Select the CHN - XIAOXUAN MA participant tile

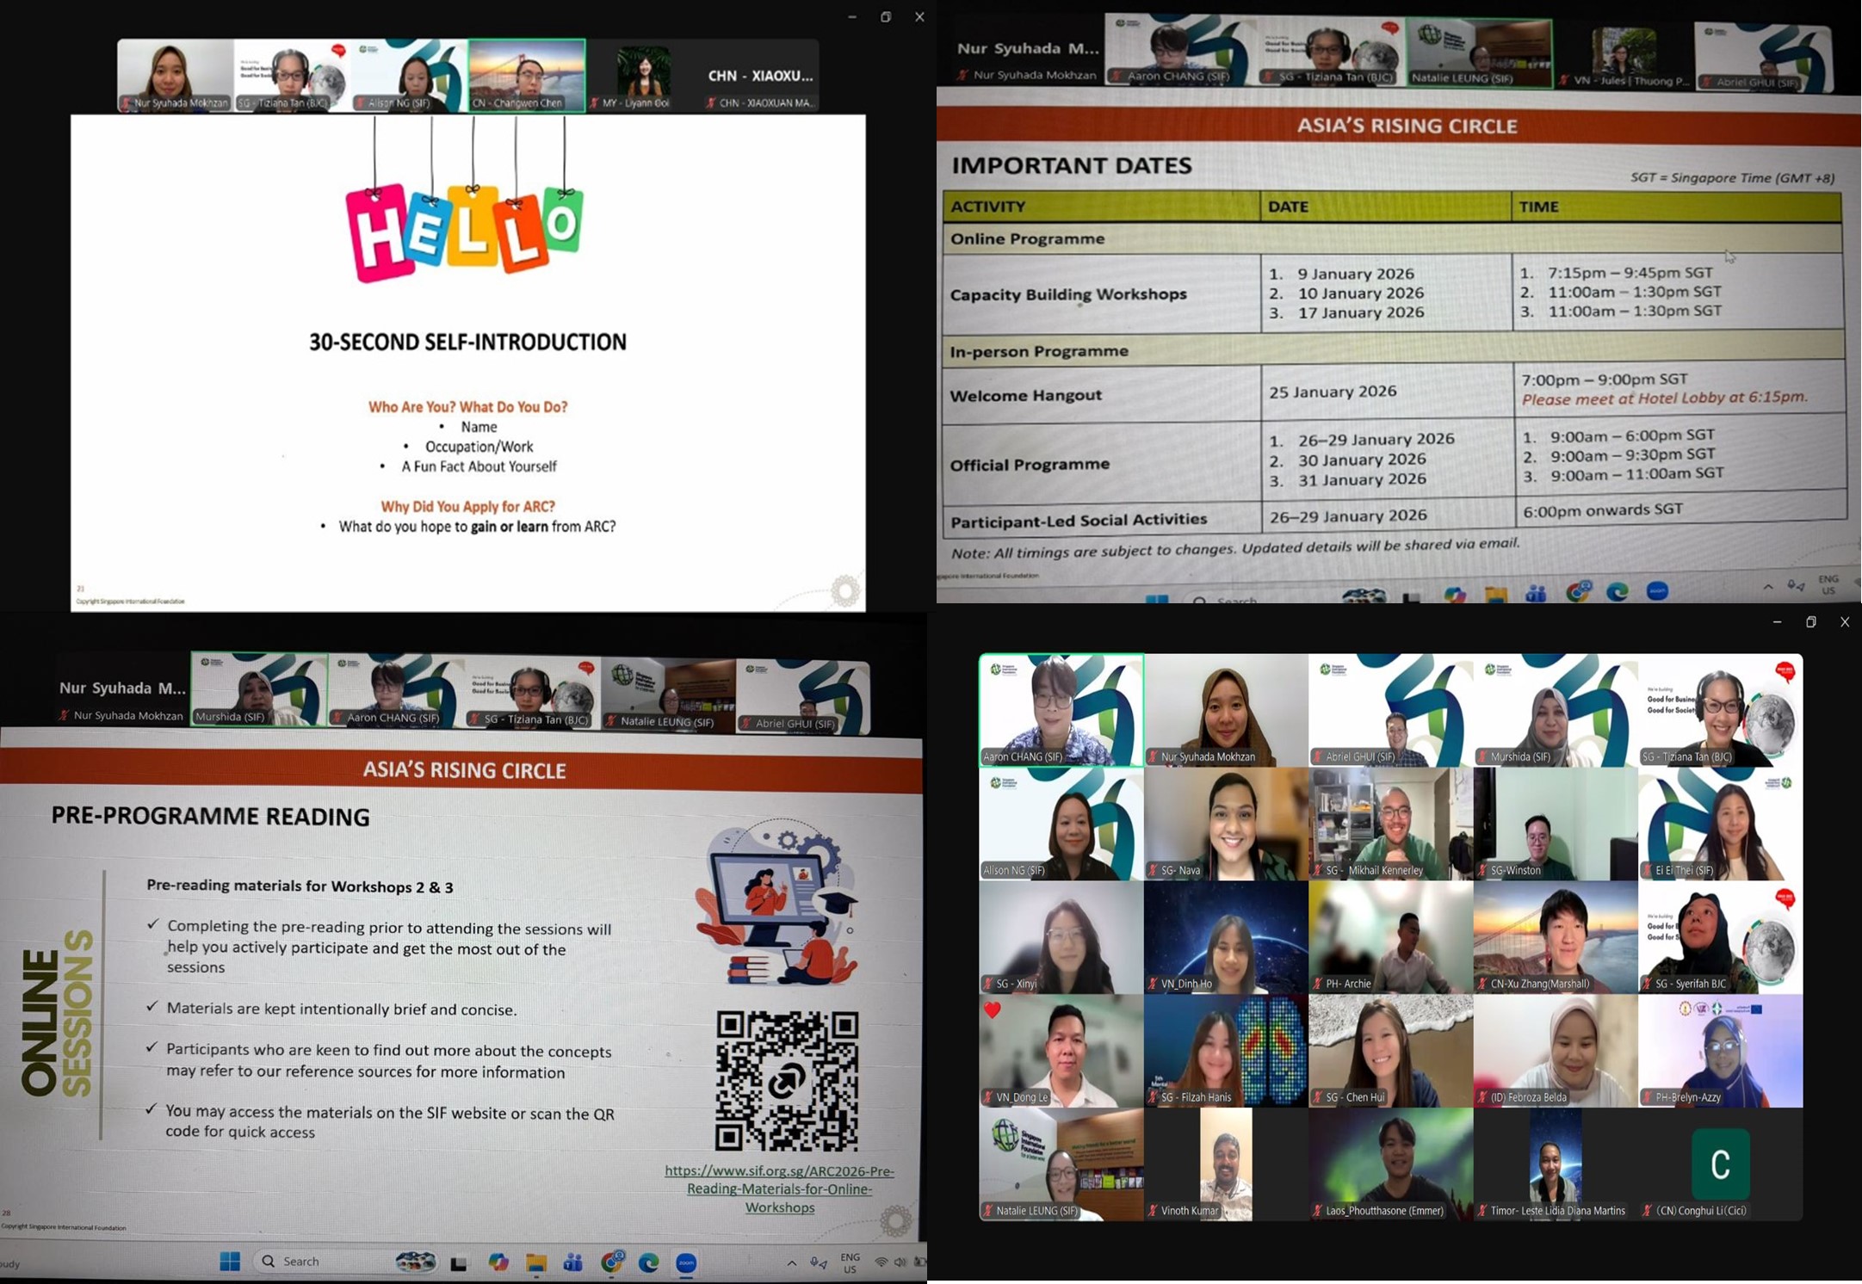759,76
